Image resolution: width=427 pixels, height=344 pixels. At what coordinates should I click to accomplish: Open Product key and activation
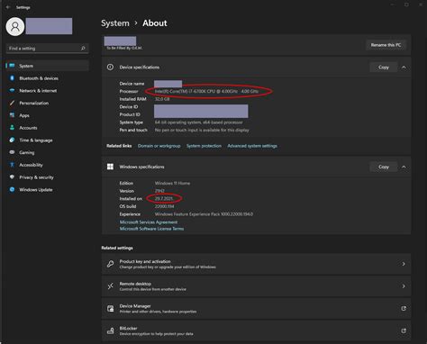click(256, 264)
